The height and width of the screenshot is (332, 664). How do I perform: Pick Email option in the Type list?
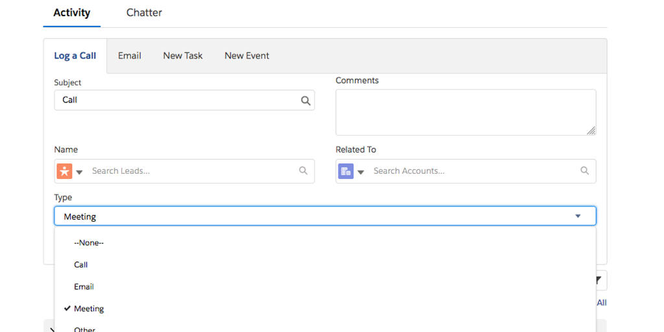[x=84, y=287]
